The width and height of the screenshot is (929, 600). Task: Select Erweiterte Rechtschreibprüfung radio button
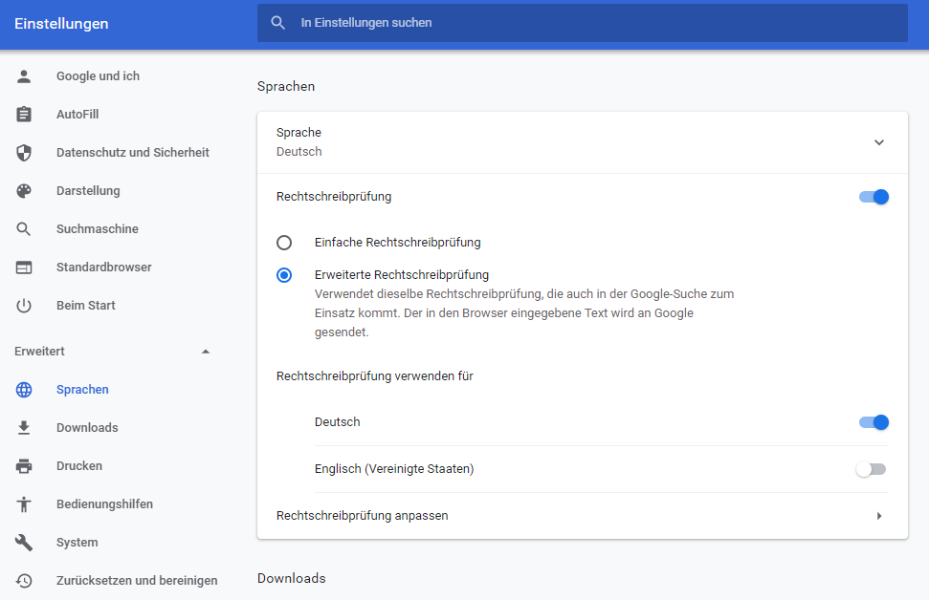[284, 275]
